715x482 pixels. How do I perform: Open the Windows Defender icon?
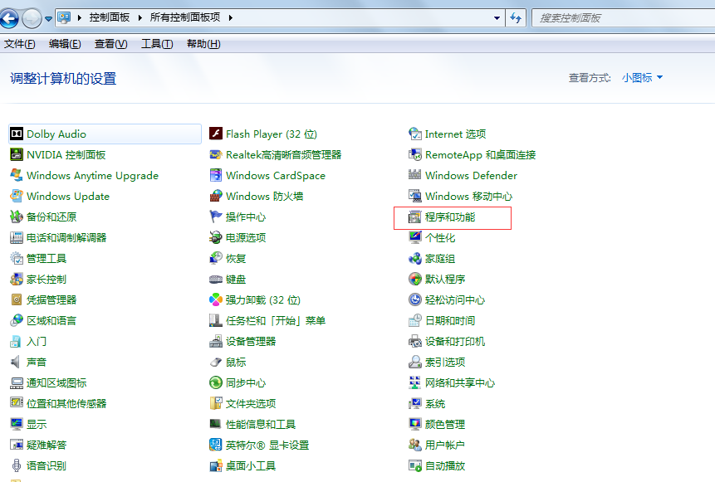[x=415, y=176]
